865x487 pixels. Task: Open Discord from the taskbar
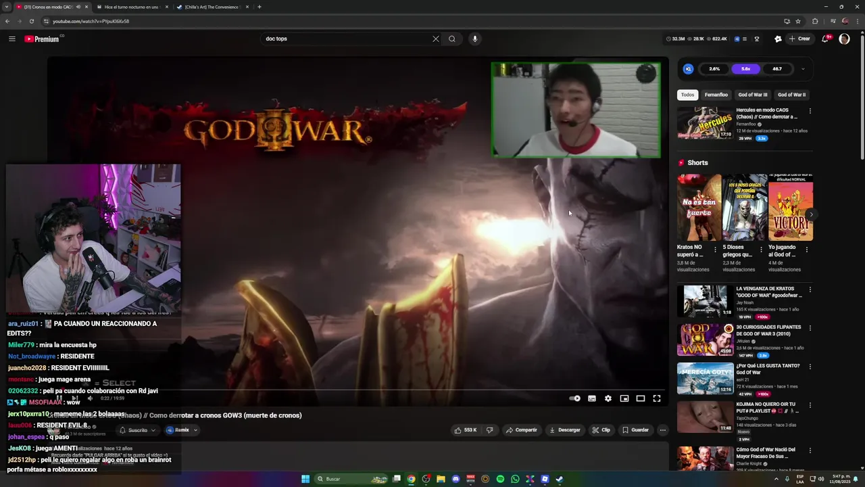[x=455, y=479]
